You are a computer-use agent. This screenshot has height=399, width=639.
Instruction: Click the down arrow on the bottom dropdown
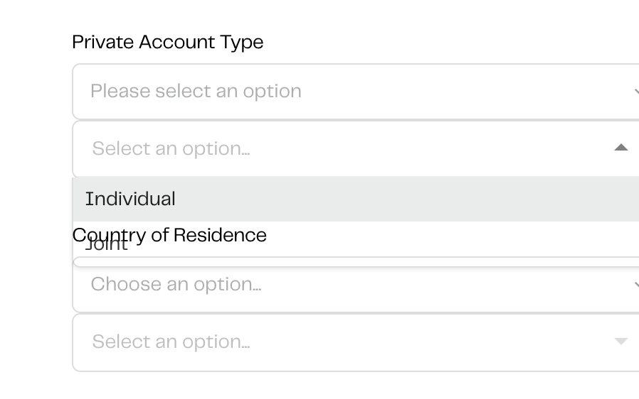pyautogui.click(x=620, y=341)
